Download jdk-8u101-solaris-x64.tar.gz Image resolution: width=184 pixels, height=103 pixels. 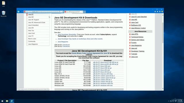tap(103, 82)
